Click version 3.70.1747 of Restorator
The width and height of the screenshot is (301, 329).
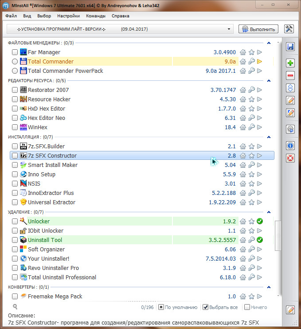point(223,90)
